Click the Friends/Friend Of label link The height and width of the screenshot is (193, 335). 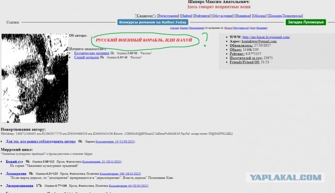tap(244, 62)
